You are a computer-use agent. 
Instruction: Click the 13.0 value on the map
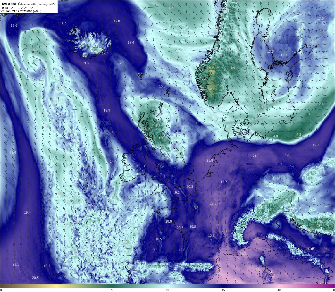tap(320, 19)
